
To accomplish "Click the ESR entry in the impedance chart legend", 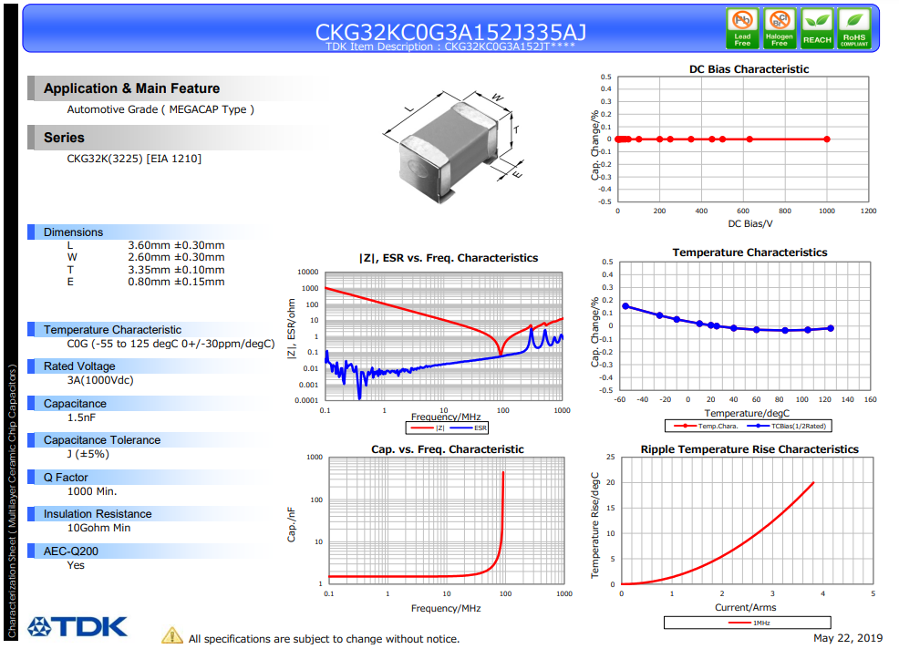I will click(x=469, y=428).
